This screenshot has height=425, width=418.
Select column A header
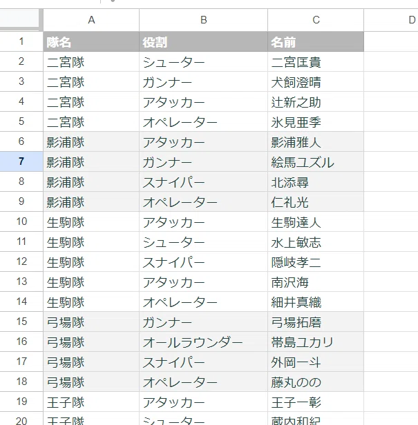point(91,20)
